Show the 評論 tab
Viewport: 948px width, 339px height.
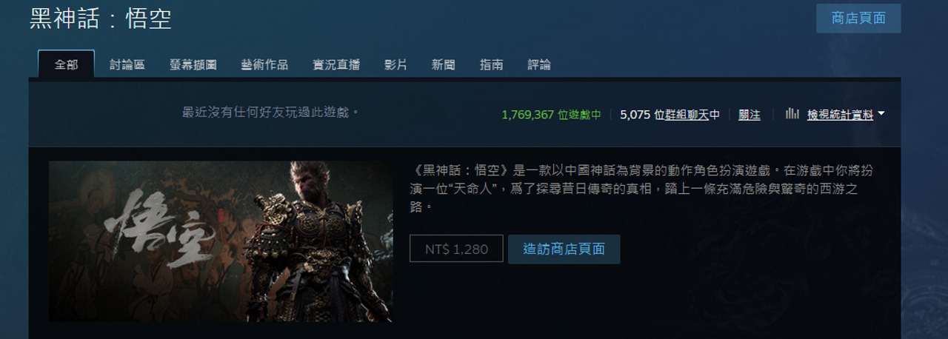click(539, 64)
